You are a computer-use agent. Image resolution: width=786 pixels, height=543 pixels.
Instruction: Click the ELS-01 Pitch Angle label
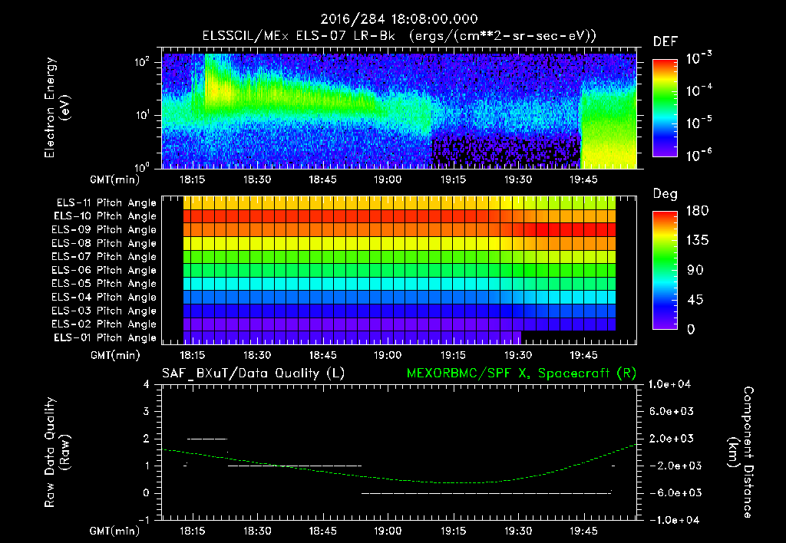(x=105, y=337)
